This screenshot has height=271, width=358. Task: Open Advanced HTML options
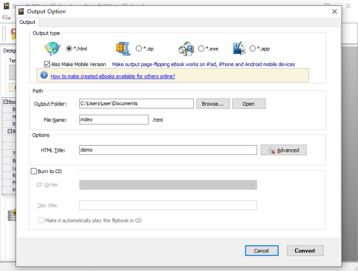coord(283,150)
